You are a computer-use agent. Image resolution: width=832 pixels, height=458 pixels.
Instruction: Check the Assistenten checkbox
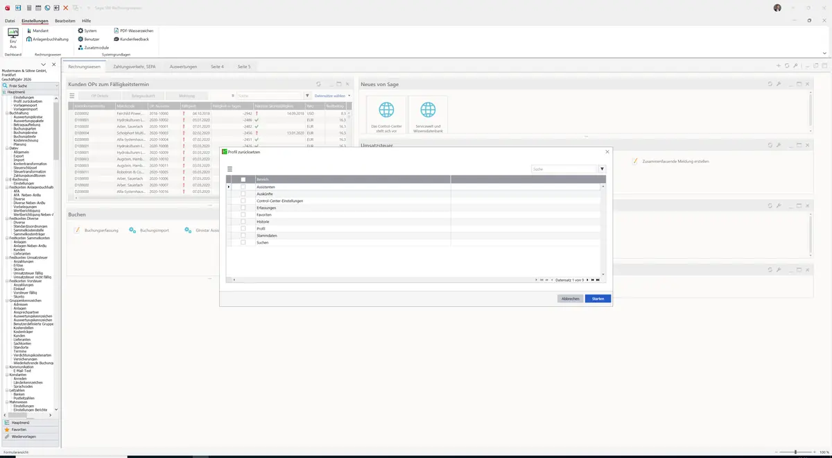click(243, 187)
